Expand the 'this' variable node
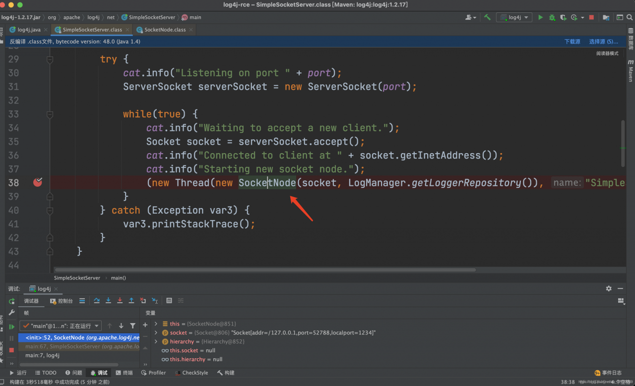This screenshot has width=635, height=386. coord(156,324)
